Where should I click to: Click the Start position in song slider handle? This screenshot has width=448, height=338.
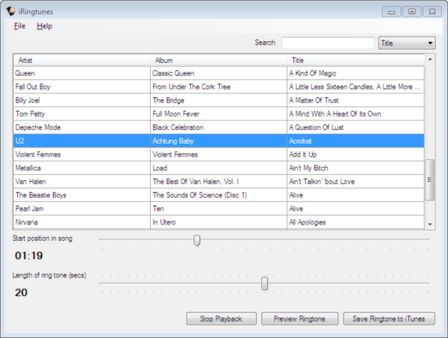point(197,240)
